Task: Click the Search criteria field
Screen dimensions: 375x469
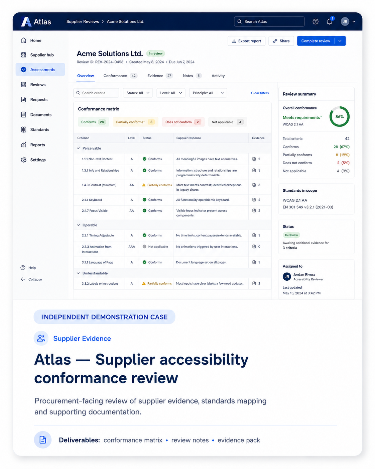Action: 96,93
